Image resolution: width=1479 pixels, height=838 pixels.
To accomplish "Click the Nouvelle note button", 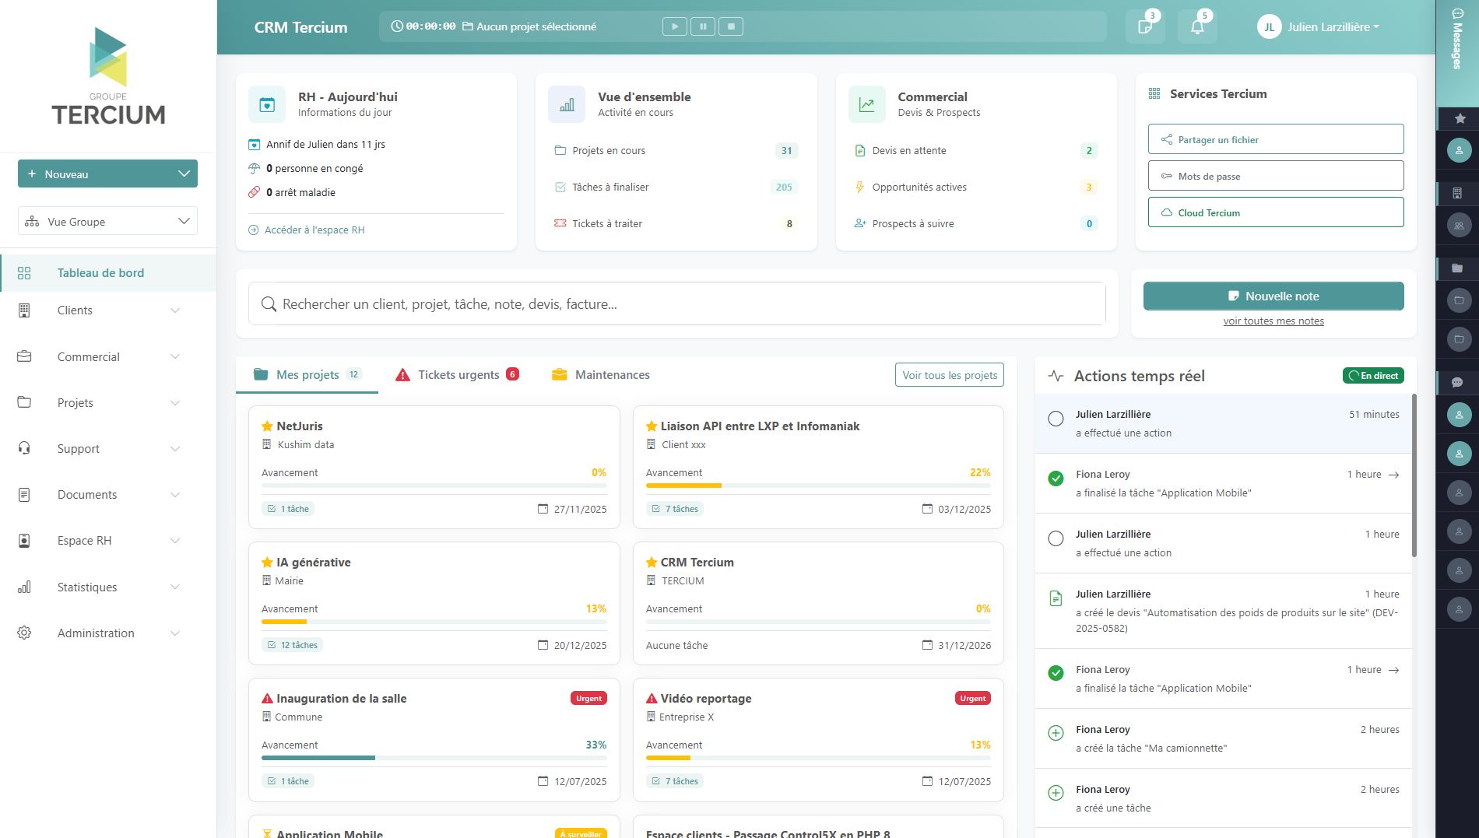I will [1273, 296].
